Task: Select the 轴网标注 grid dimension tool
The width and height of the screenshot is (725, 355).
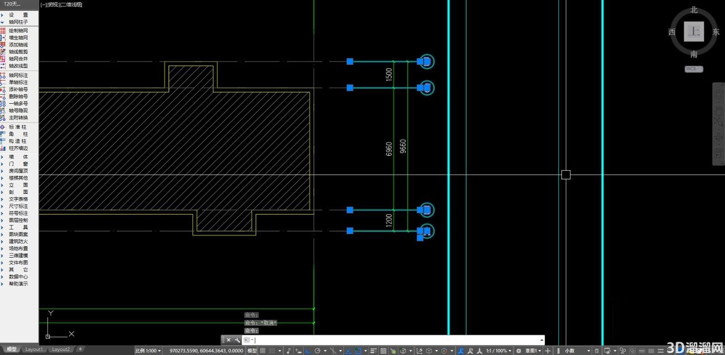Action: [x=18, y=75]
